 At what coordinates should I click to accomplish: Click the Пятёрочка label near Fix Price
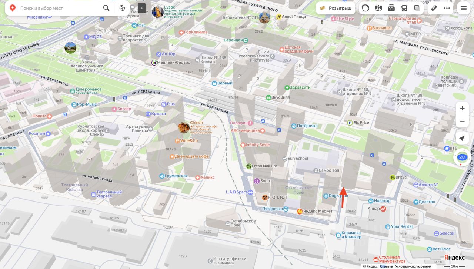307,126
